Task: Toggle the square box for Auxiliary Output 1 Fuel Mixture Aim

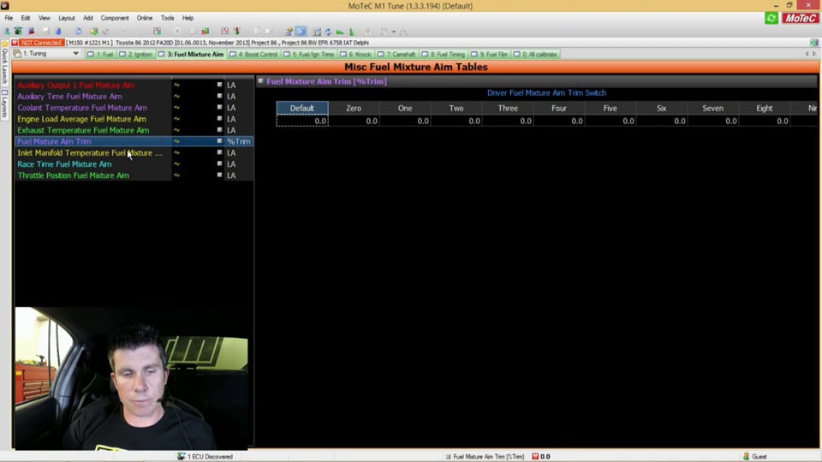Action: click(x=220, y=85)
